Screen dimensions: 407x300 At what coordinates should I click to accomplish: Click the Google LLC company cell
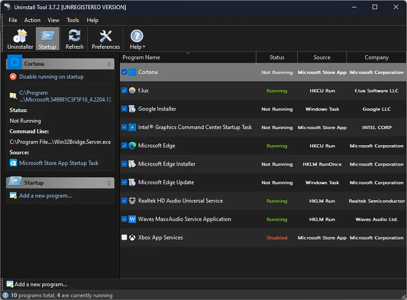point(376,109)
